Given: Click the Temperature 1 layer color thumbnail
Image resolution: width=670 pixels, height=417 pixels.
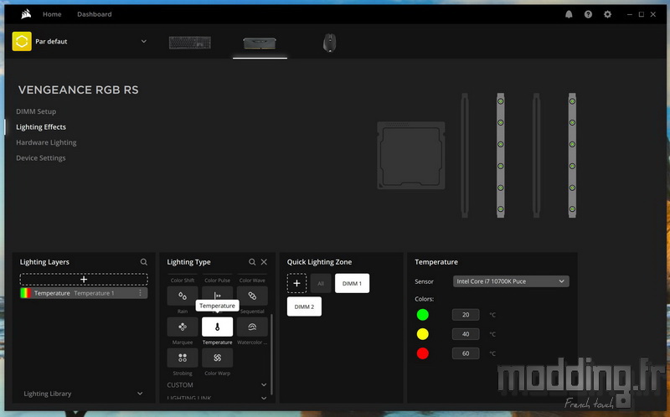Looking at the screenshot, I should pyautogui.click(x=26, y=293).
